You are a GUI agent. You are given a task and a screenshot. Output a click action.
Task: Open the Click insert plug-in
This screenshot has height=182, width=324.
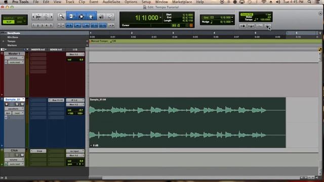[38, 151]
